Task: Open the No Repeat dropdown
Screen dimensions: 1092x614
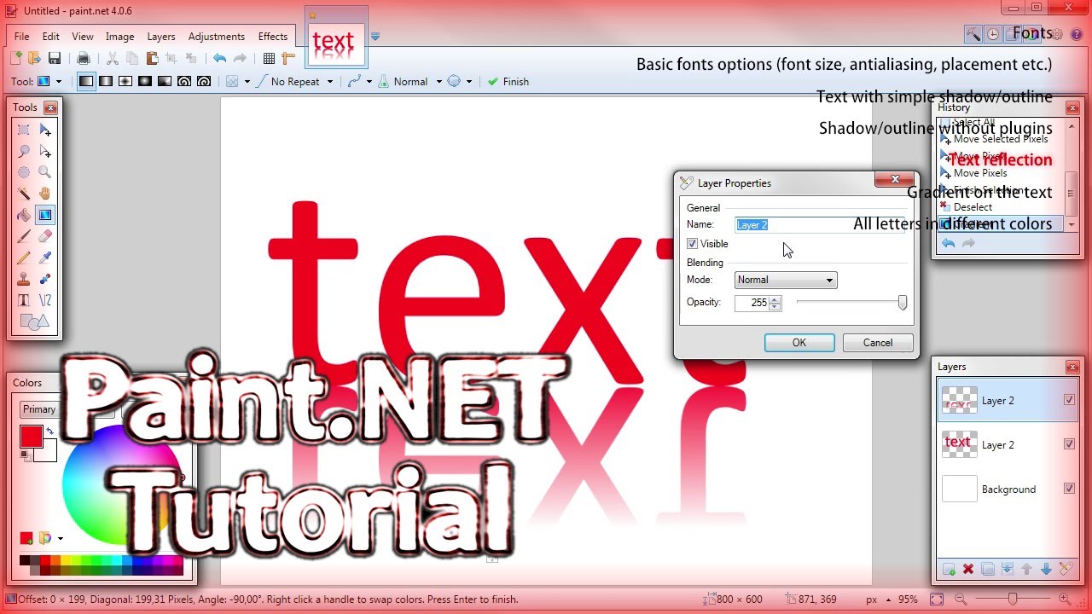Action: [x=295, y=82]
